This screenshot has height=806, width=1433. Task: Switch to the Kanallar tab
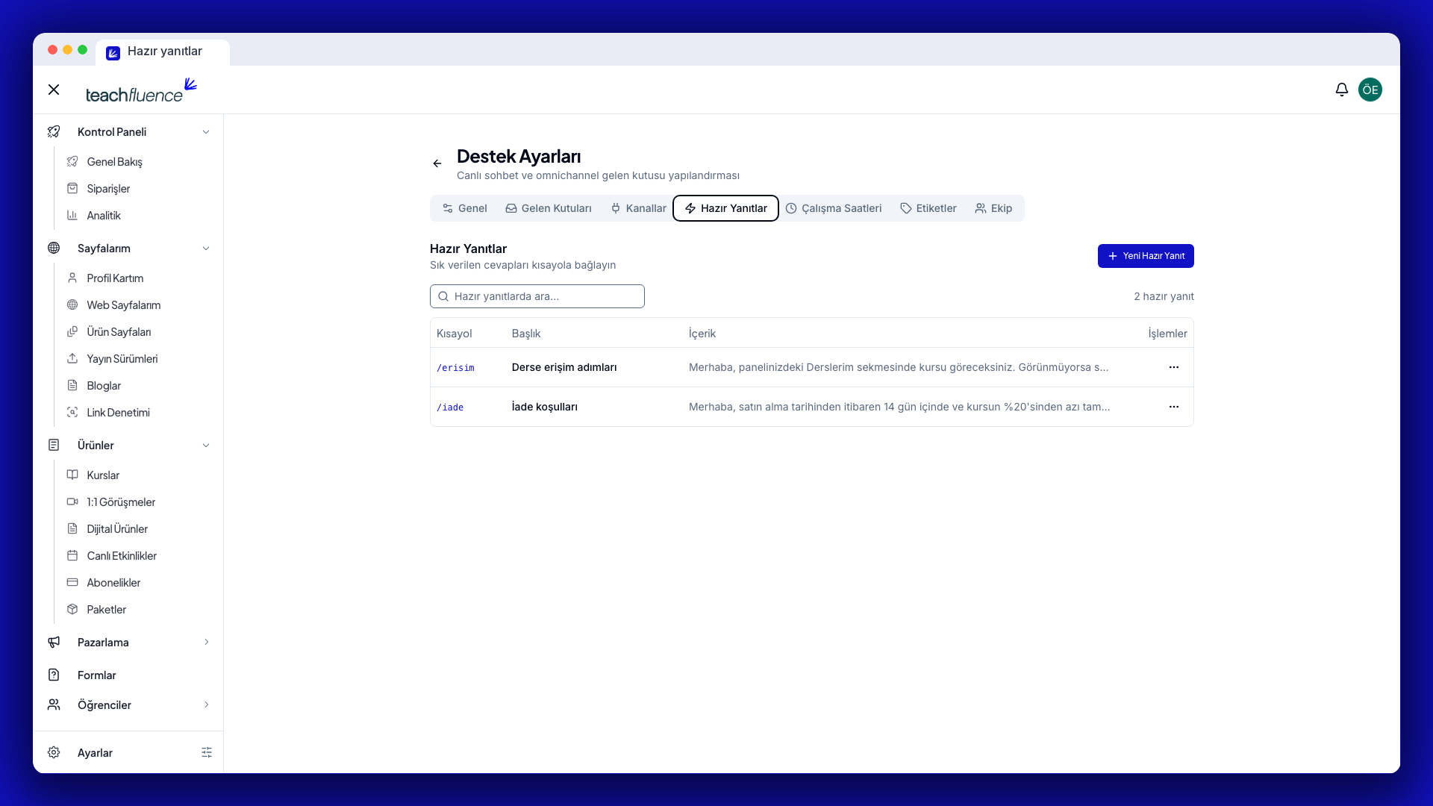tap(638, 208)
